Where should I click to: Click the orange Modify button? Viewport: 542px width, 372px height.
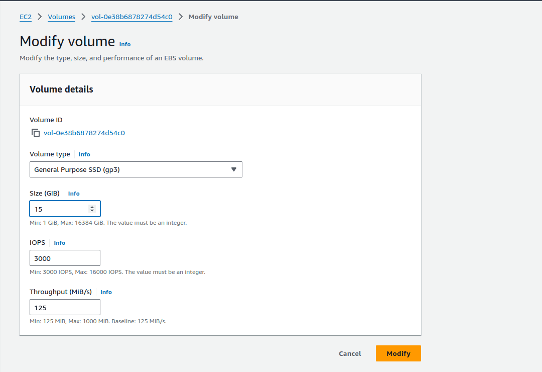pyautogui.click(x=398, y=353)
